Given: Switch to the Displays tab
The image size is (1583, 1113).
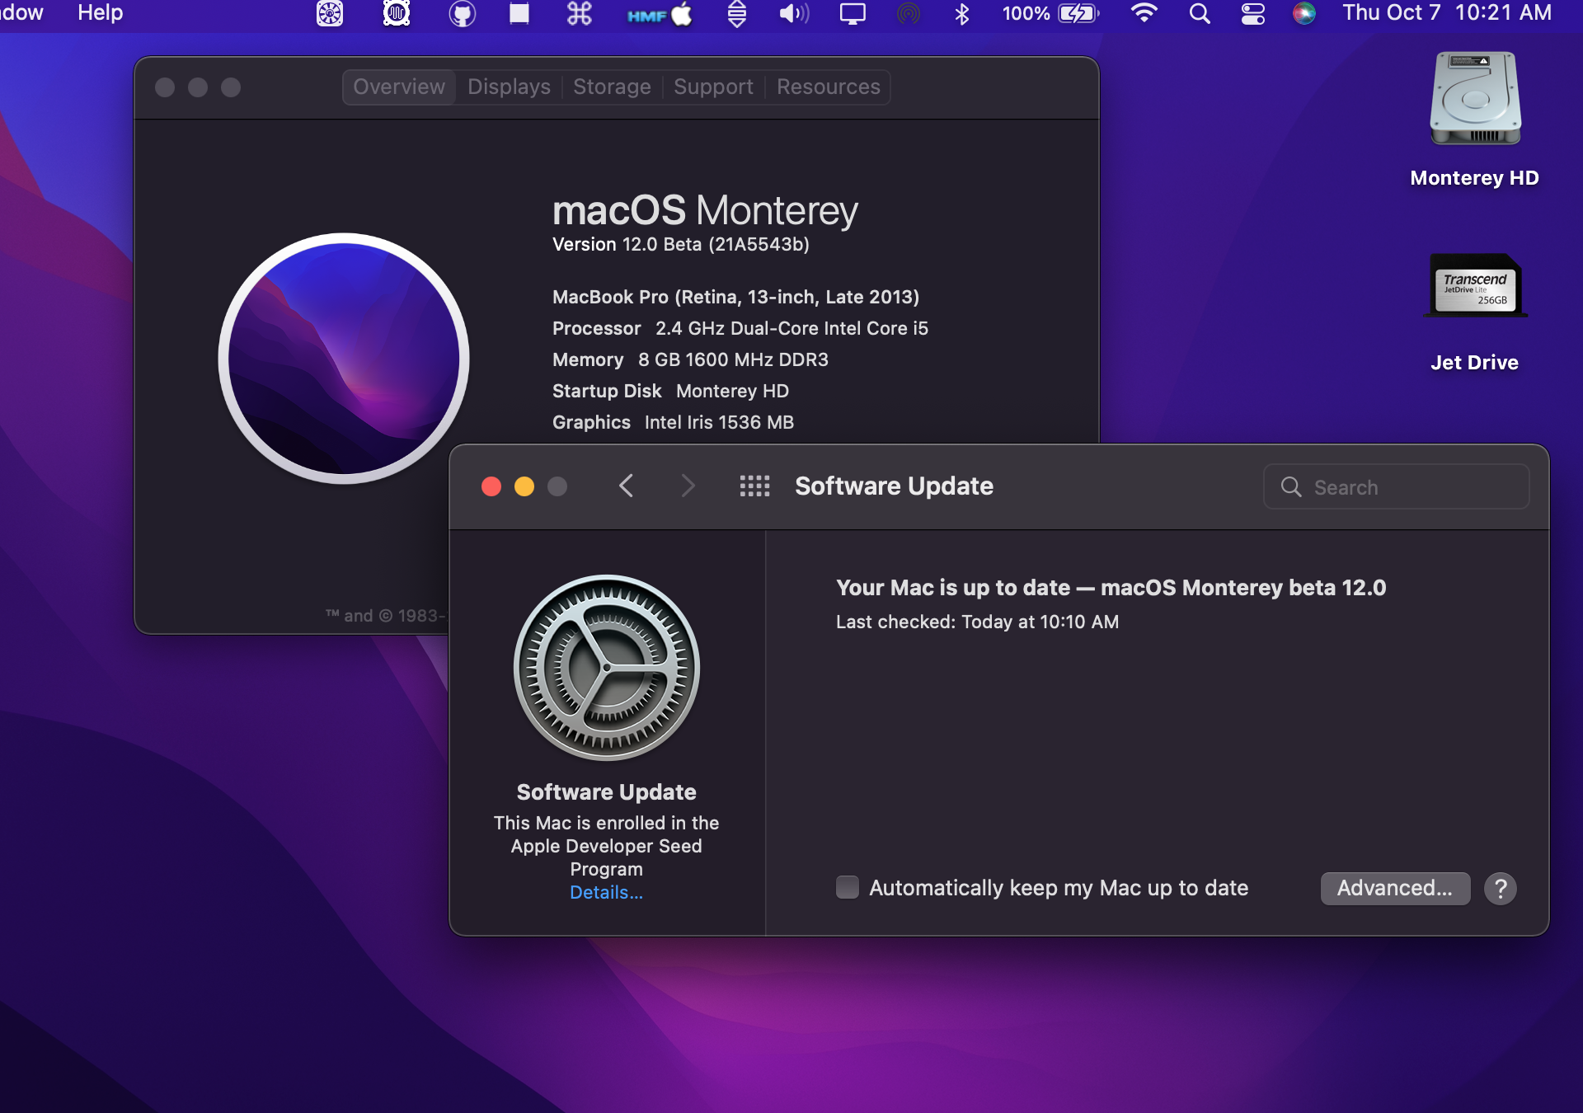Looking at the screenshot, I should (x=509, y=87).
